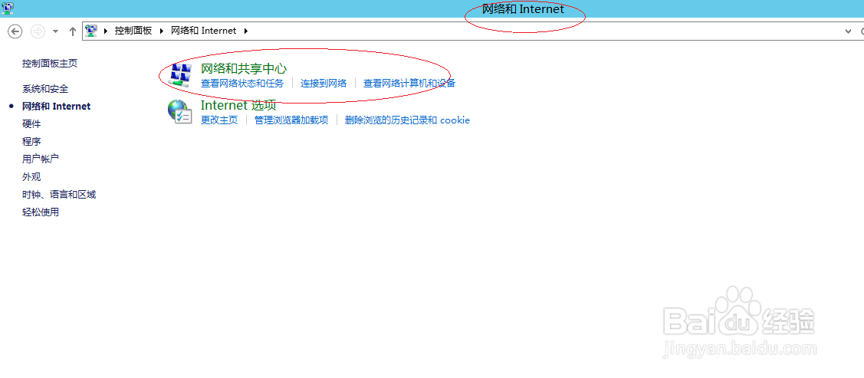
Task: Open 控制面板主页 in the sidebar
Action: 50,64
